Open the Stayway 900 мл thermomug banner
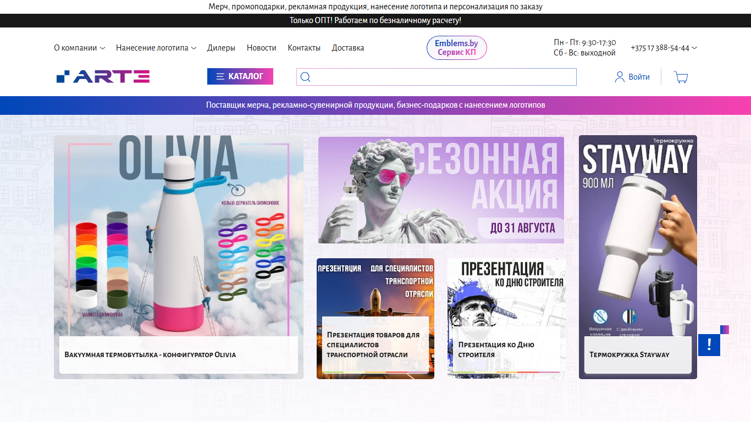The width and height of the screenshot is (751, 422). point(638,257)
